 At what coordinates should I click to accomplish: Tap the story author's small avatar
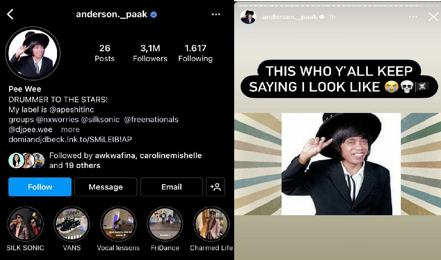click(x=248, y=17)
